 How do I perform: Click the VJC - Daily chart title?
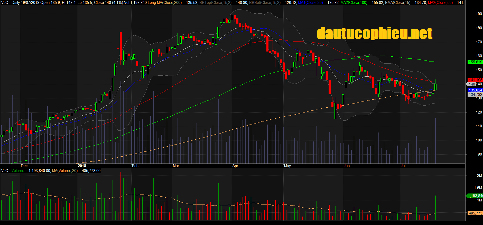click(x=10, y=3)
